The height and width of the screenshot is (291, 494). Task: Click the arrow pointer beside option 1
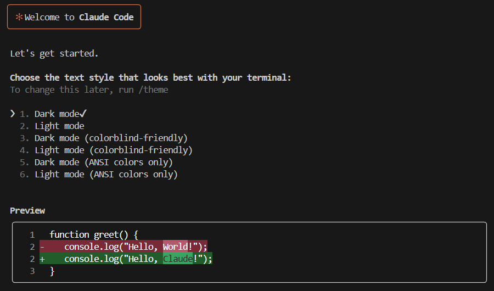[13, 114]
